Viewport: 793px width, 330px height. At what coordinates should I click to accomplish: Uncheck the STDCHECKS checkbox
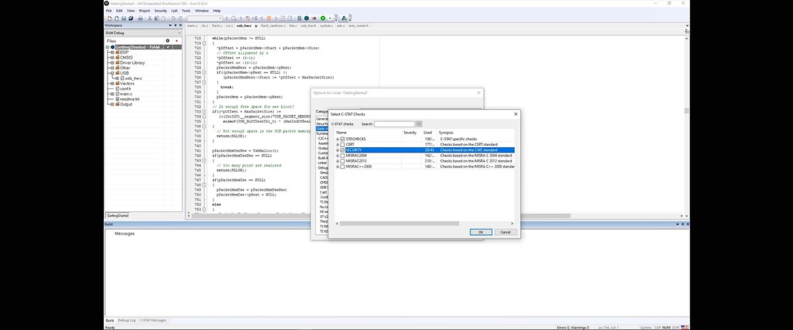click(x=342, y=139)
